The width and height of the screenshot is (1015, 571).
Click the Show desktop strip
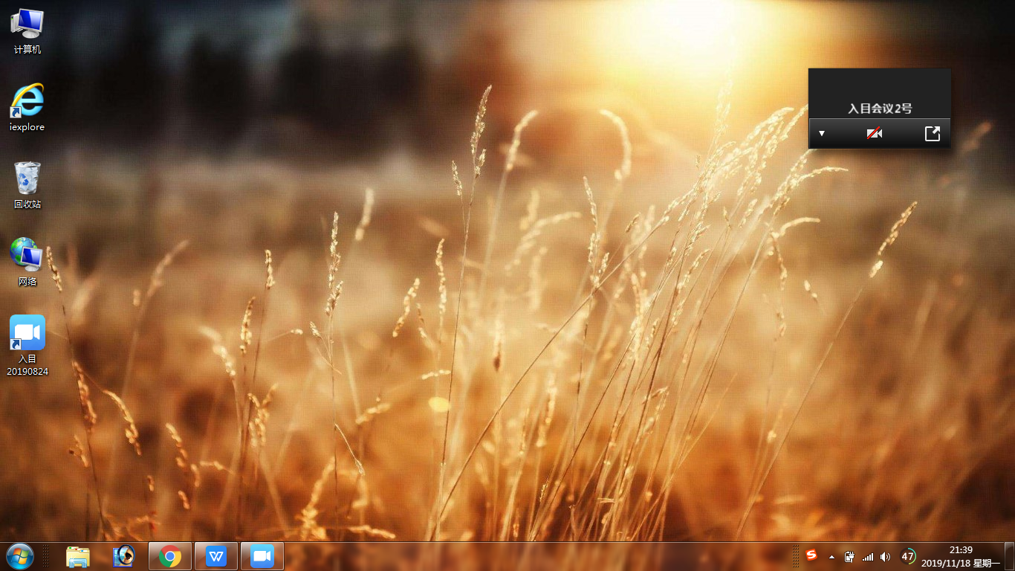click(1009, 556)
